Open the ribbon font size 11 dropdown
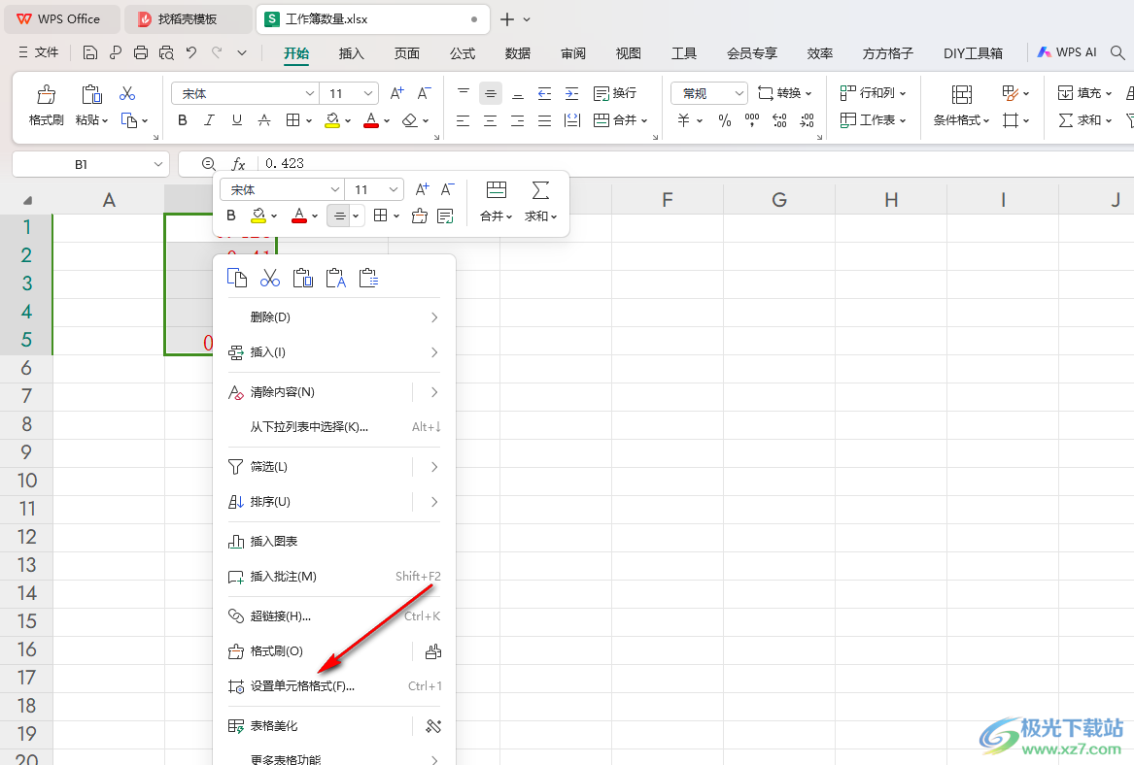This screenshot has height=765, width=1134. [x=367, y=94]
